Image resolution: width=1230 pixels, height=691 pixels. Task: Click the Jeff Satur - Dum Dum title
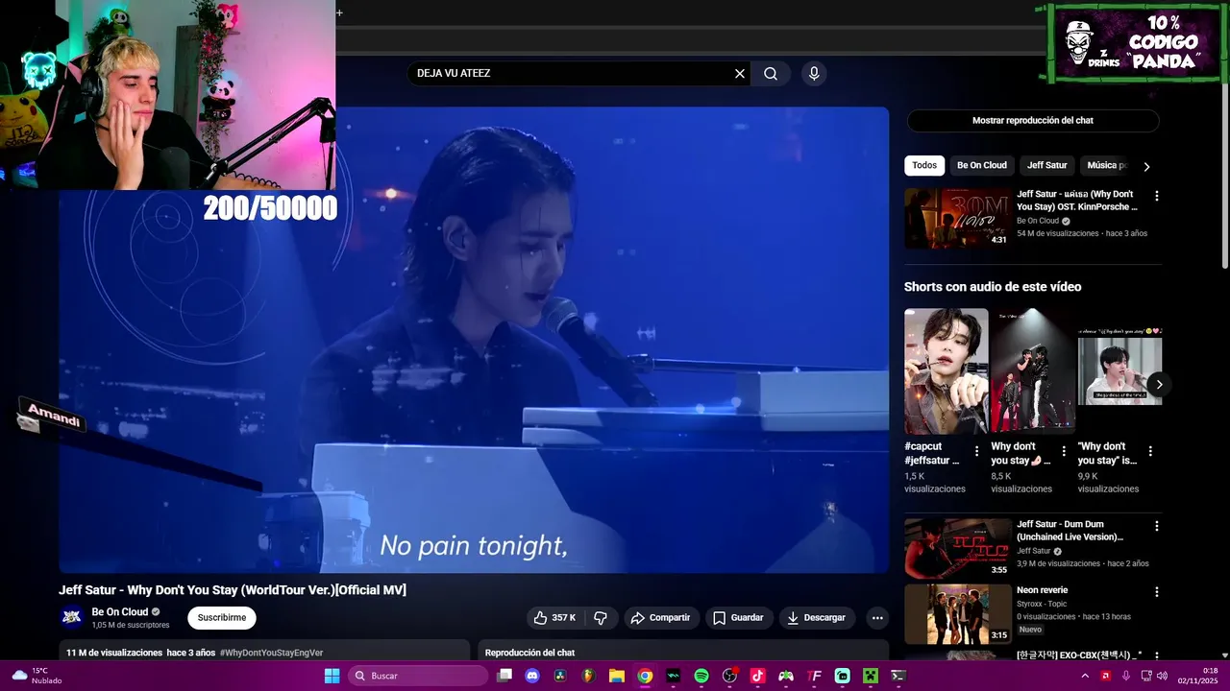coord(1070,531)
